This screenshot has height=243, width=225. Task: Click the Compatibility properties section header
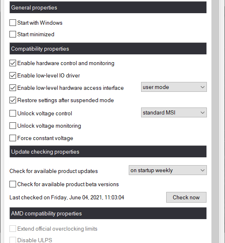108,49
